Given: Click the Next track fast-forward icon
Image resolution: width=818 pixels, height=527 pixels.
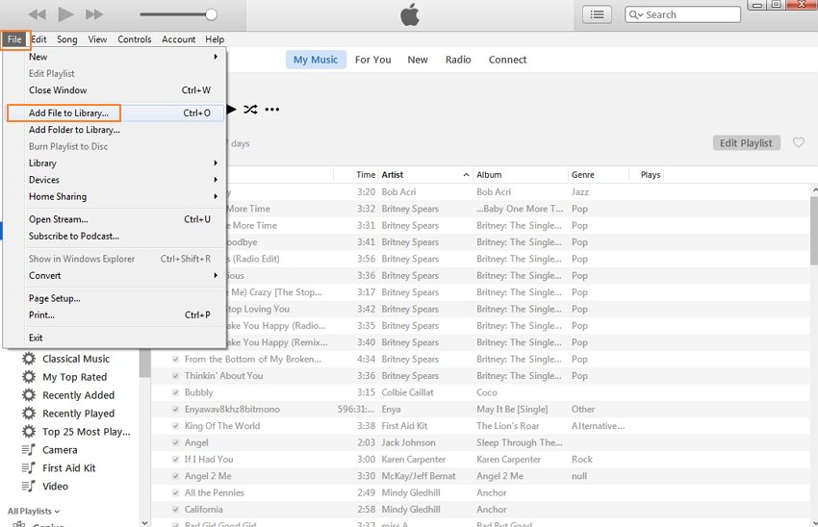Looking at the screenshot, I should (94, 14).
